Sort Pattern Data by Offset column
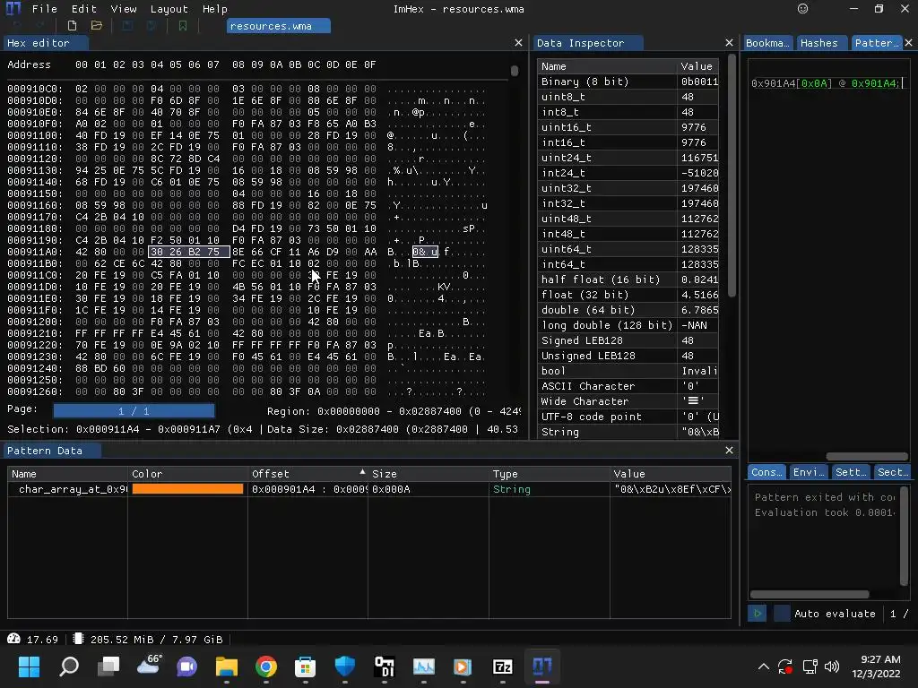The height and width of the screenshot is (688, 918). point(308,473)
